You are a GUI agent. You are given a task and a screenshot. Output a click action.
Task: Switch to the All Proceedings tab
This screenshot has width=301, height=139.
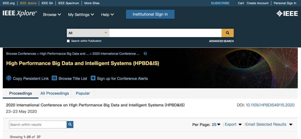click(x=55, y=93)
